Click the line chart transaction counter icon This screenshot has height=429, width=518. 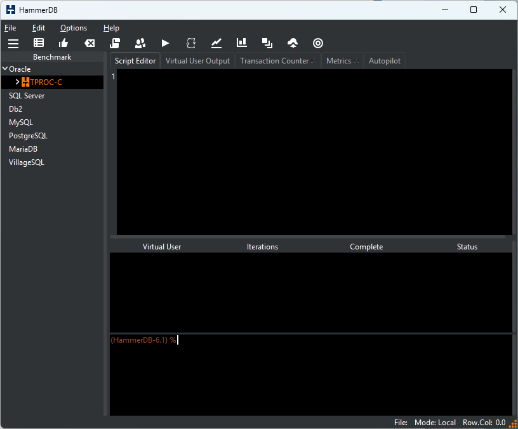(216, 43)
